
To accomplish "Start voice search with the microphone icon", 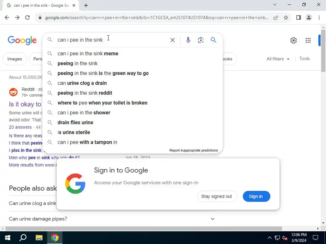I will 188,40.
